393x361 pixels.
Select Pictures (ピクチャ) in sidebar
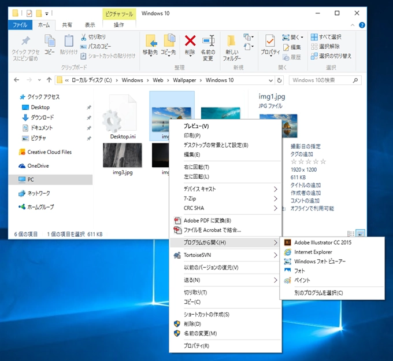(x=38, y=138)
